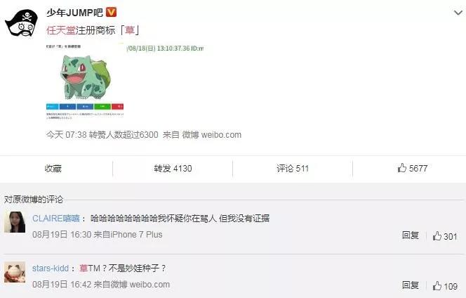Click CLAIRE嘻嘻 commenter avatar
This screenshot has width=466, height=298.
15,222
